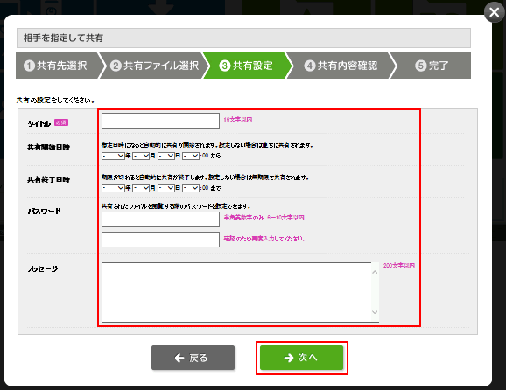506x390 pixels.
Task: Open the share start day dropdown
Action: coord(166,156)
